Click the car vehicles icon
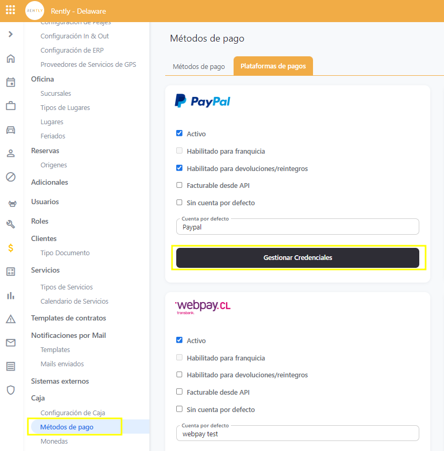Viewport: 444px width, 451px height. pos(11,130)
